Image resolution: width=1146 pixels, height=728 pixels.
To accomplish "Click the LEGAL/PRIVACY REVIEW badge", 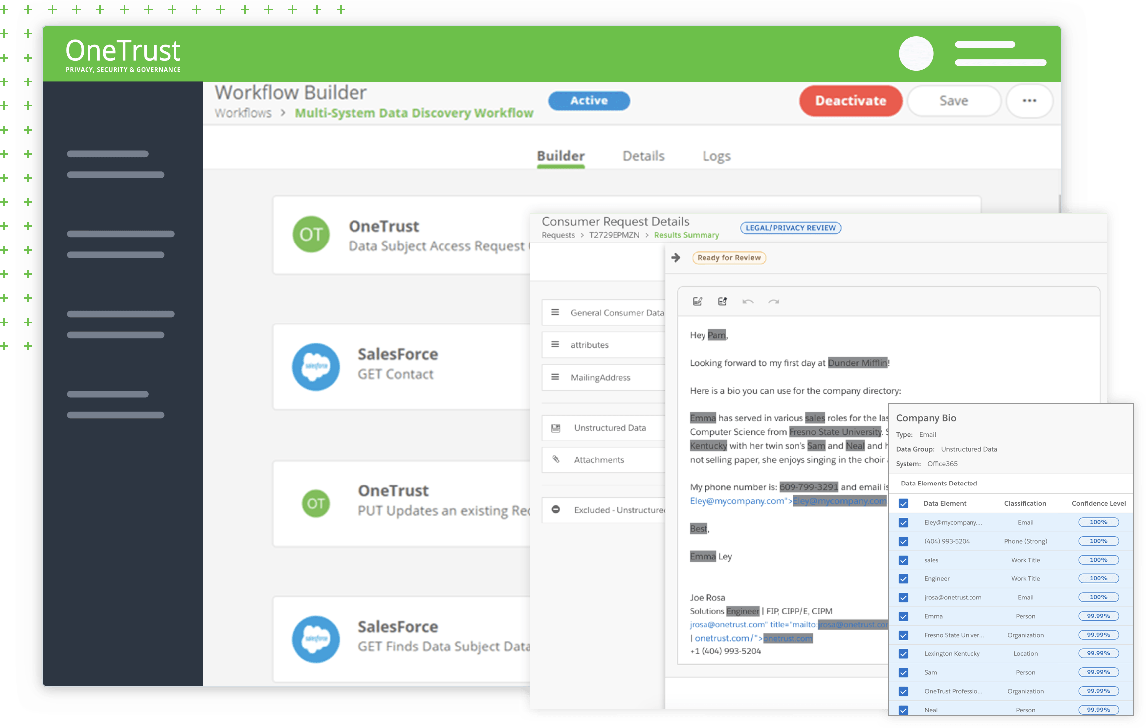I will [791, 228].
